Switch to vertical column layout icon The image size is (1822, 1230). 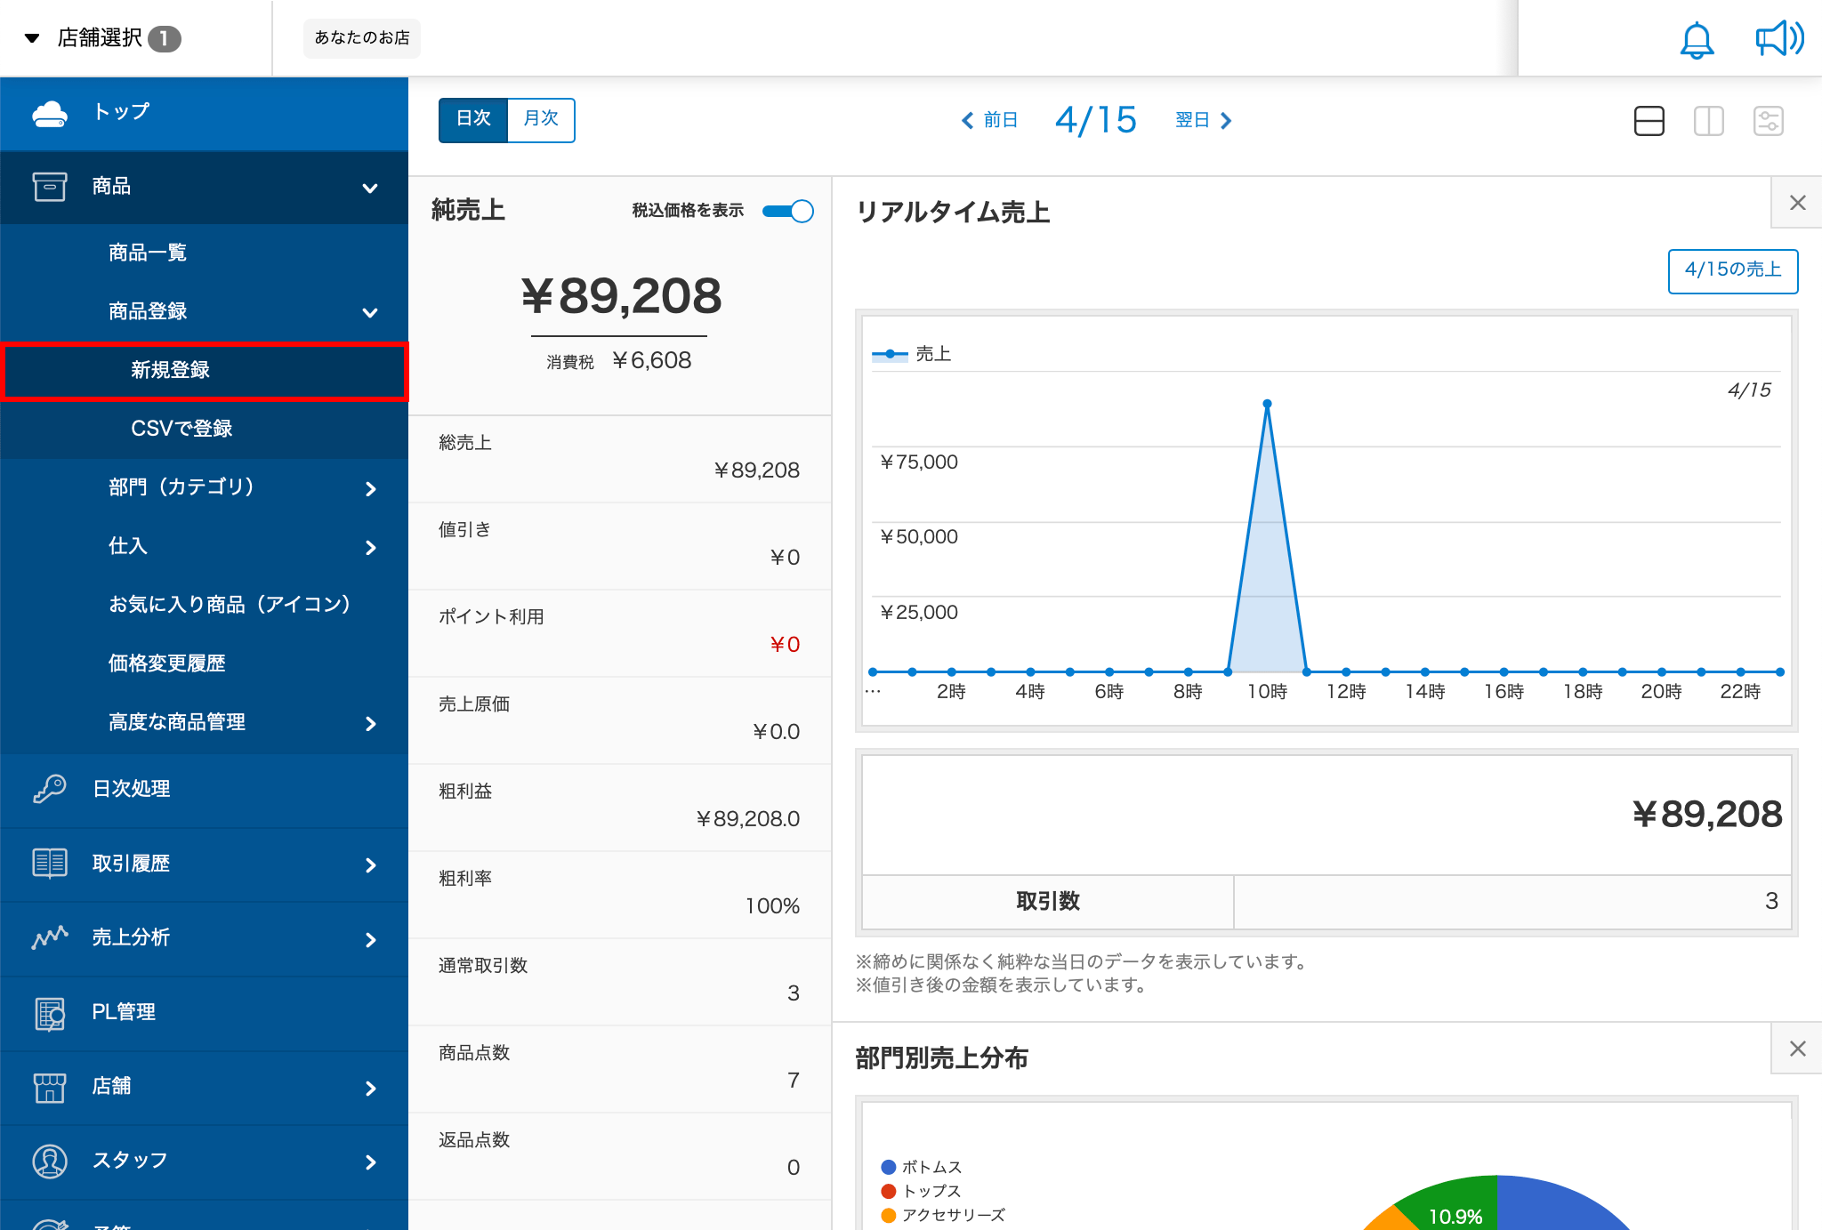[x=1708, y=121]
